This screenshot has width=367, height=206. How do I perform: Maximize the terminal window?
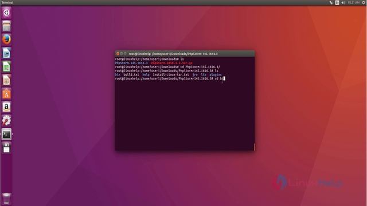(125, 54)
